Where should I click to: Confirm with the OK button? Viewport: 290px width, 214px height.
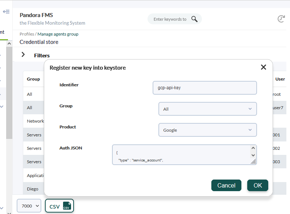(257, 185)
